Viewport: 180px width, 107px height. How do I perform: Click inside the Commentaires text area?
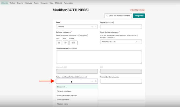point(99,57)
